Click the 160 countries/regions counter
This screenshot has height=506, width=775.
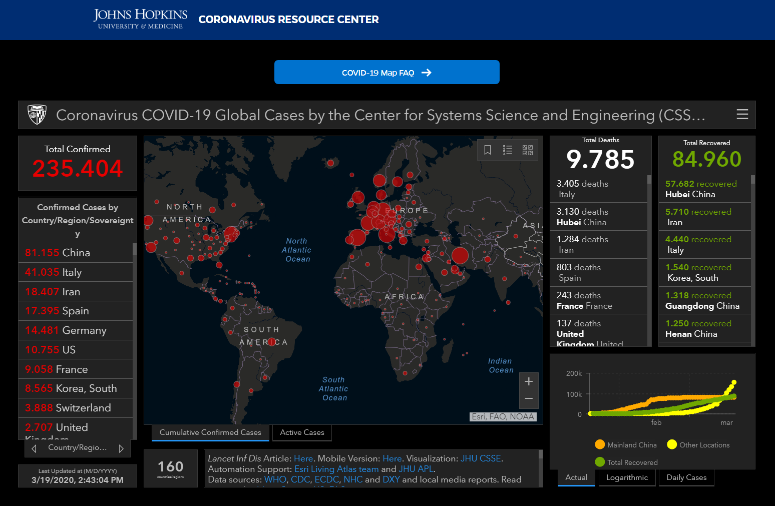point(171,468)
